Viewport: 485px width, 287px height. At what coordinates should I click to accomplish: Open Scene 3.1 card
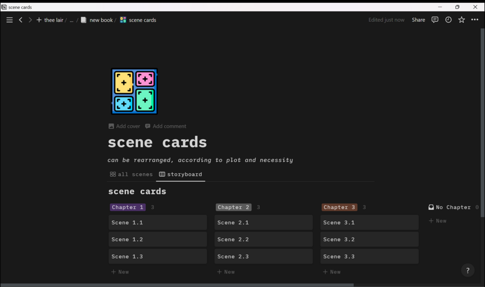(x=369, y=222)
